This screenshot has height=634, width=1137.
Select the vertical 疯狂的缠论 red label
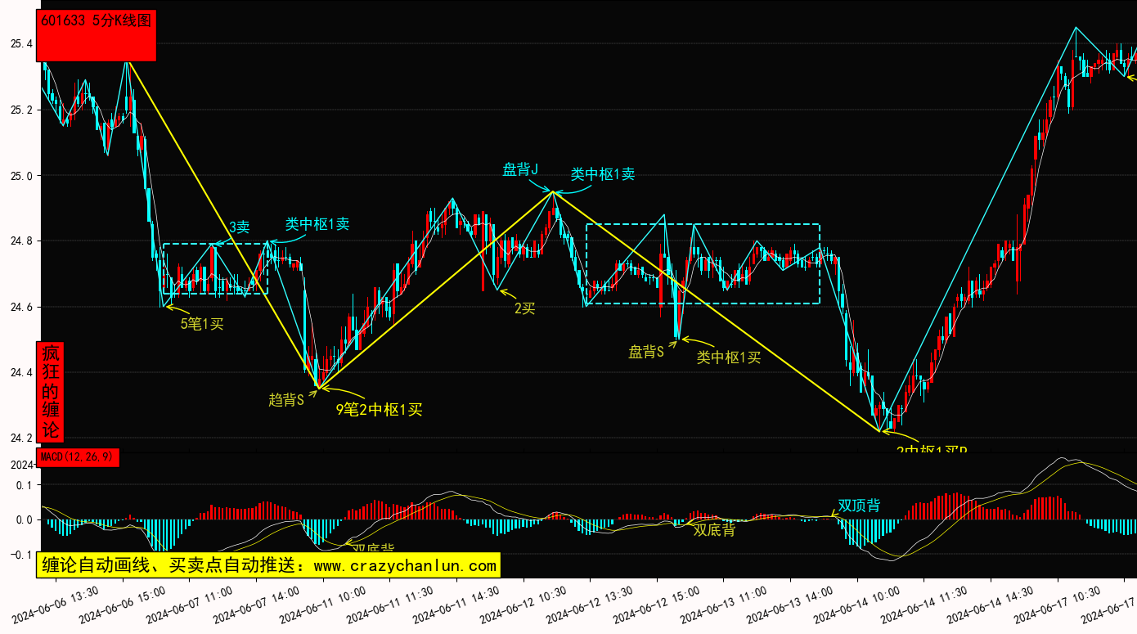[51, 392]
